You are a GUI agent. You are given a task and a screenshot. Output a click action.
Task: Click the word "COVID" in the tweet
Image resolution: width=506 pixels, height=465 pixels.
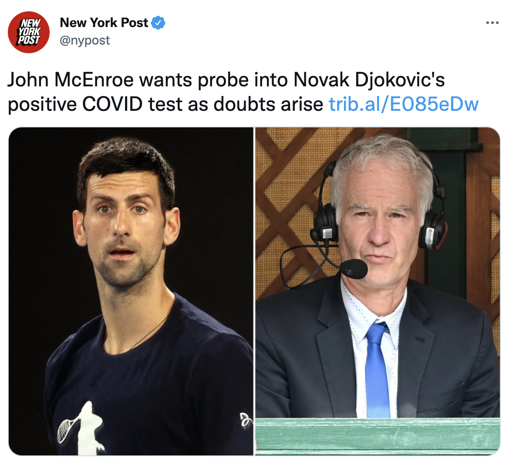pos(112,104)
